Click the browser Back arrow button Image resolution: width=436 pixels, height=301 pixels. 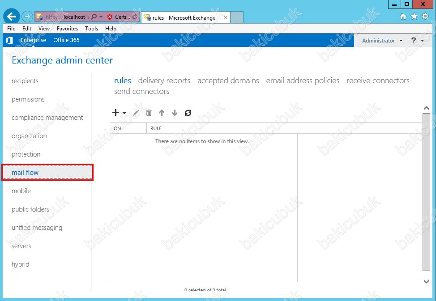(x=11, y=17)
